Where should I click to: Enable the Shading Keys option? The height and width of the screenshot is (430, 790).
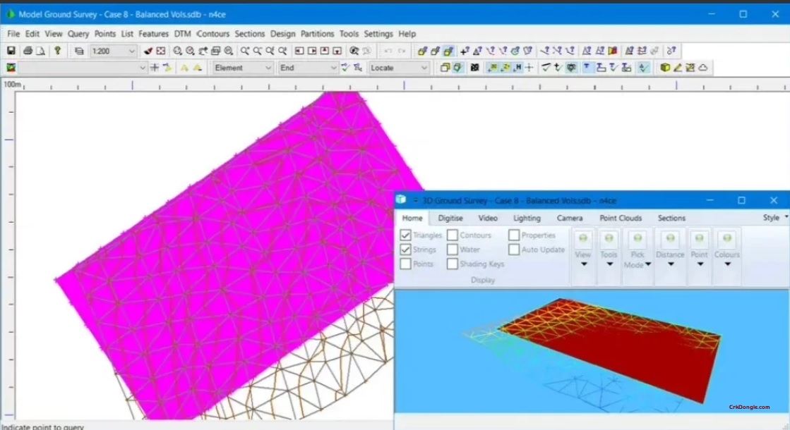point(451,264)
